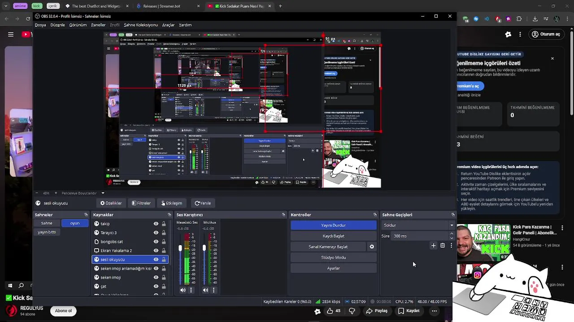Screen dimensions: 574x322
Task: Click Abone ol subscribe button
Action: (x=63, y=311)
